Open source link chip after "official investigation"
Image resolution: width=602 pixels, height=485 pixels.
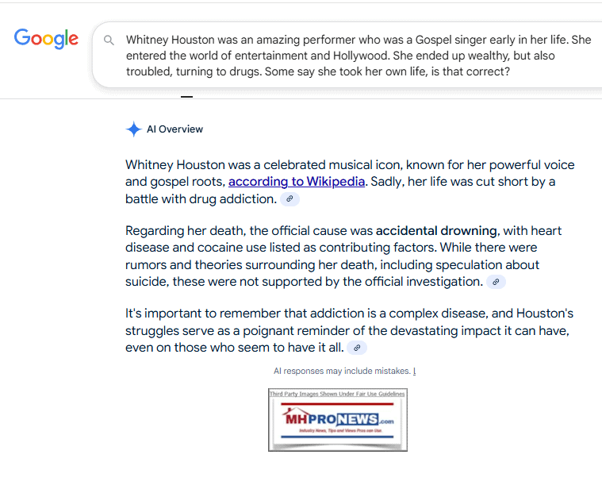496,282
